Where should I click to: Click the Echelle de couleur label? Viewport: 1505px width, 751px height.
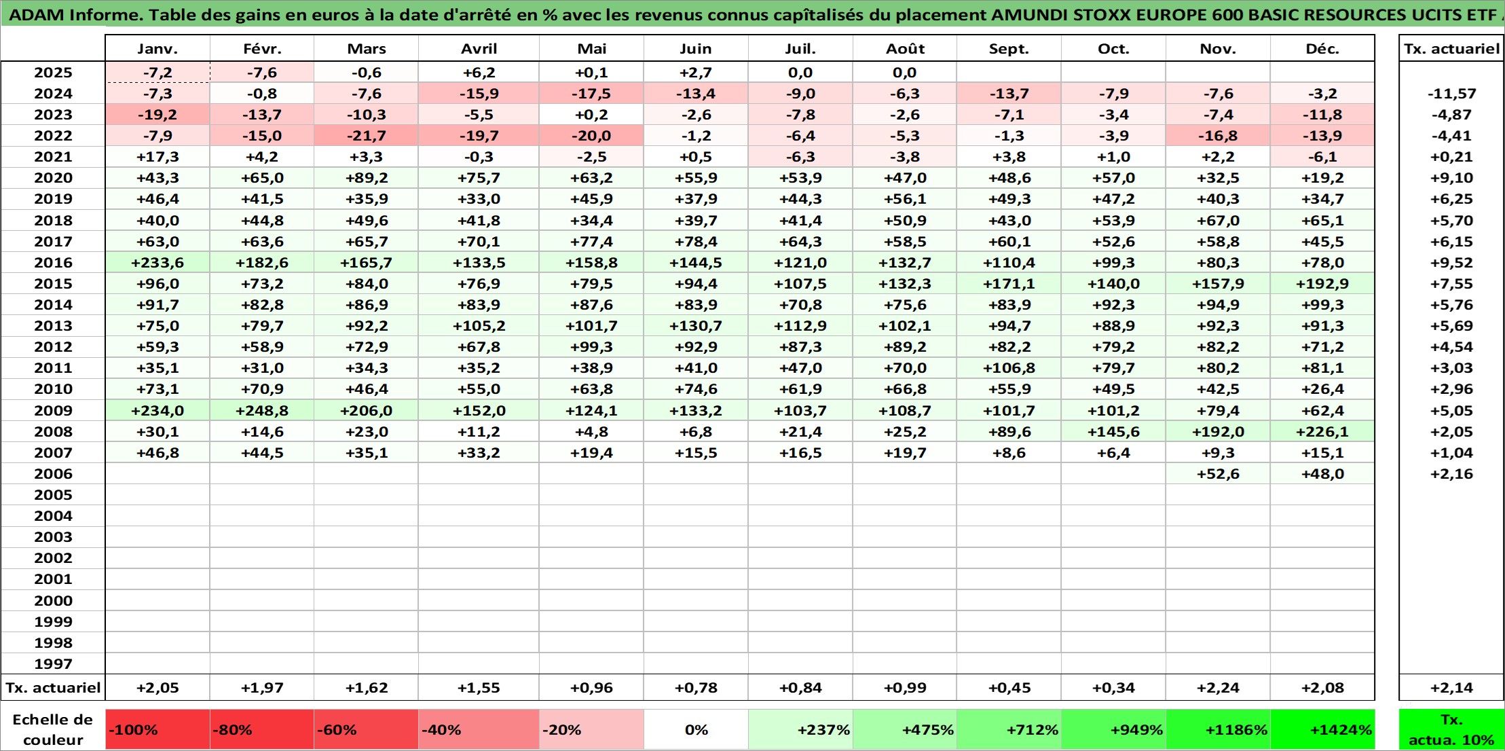(x=53, y=730)
